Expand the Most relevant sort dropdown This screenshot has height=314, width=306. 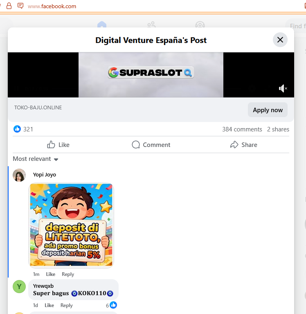(x=36, y=159)
